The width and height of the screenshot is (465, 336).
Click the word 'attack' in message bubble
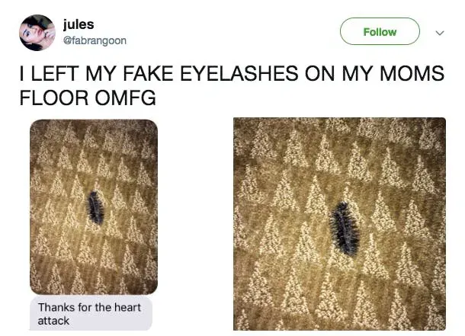[x=53, y=321]
